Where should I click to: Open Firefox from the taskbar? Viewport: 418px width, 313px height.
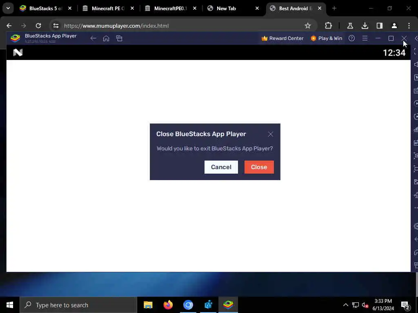click(168, 305)
